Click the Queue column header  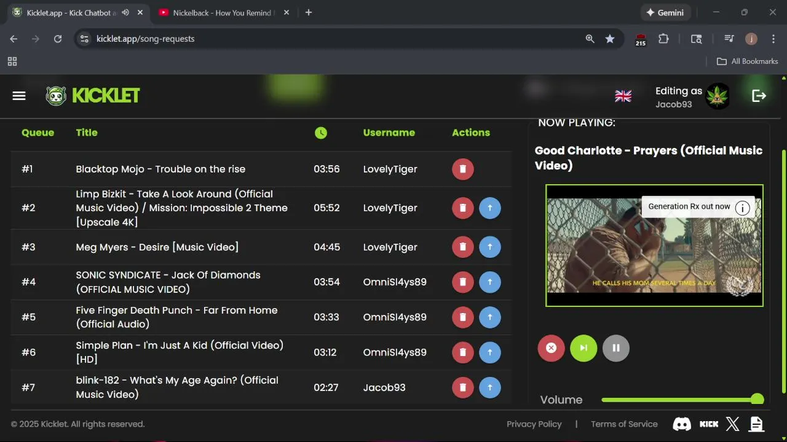[x=38, y=133]
